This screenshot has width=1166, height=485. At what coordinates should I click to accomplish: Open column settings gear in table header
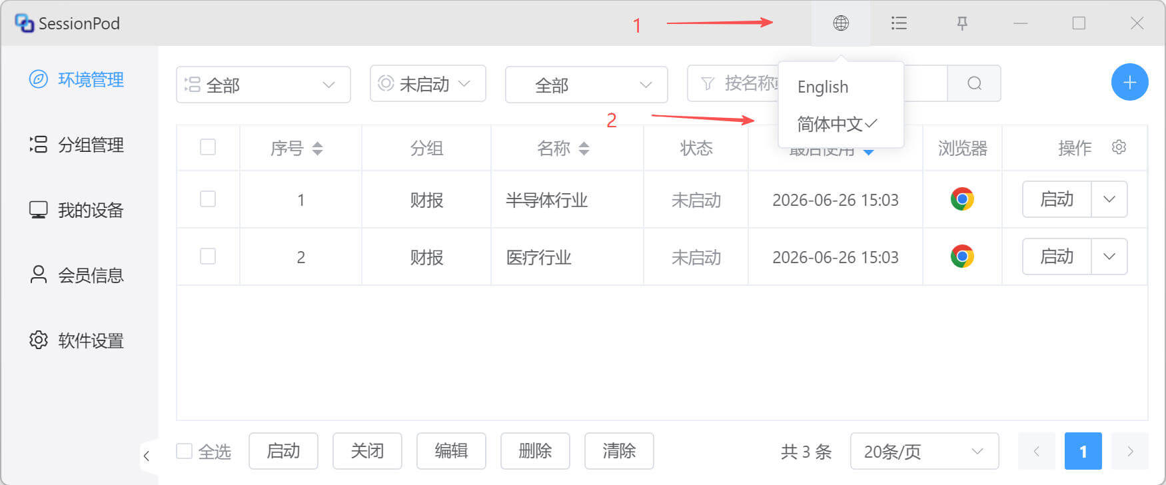[x=1119, y=147]
